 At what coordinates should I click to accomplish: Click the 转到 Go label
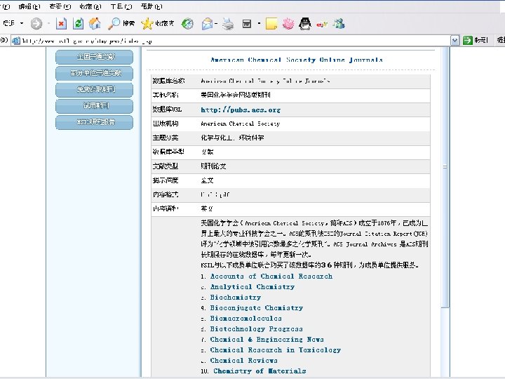pyautogui.click(x=481, y=40)
